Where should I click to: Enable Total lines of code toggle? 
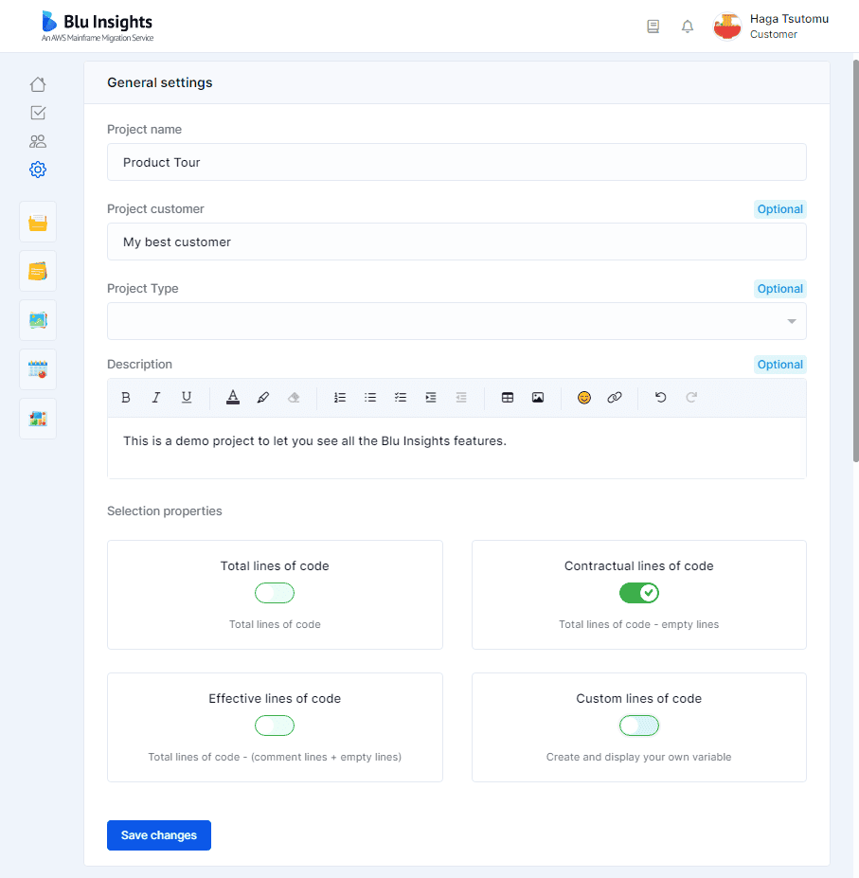pos(275,593)
